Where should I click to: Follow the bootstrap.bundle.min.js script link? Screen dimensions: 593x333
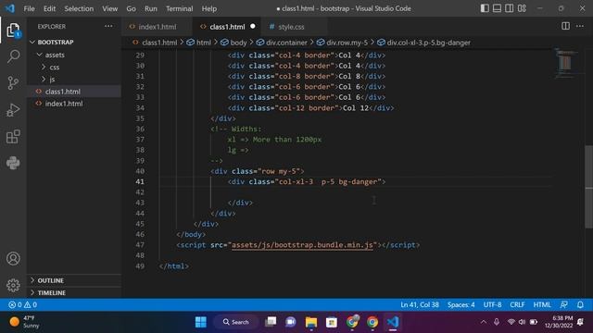[302, 245]
